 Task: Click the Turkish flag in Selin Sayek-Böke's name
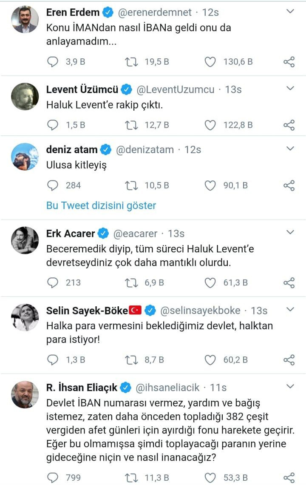(x=135, y=311)
